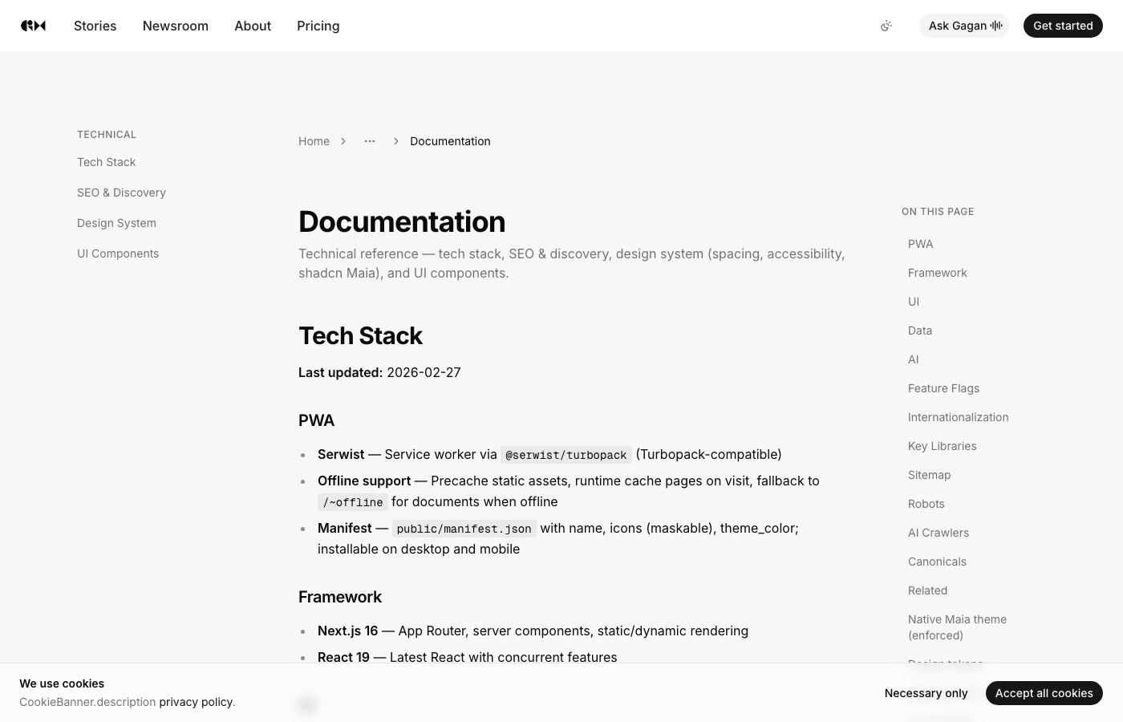Viewport: 1123px width, 722px height.
Task: Navigate to Home via the breadcrumb
Action: point(314,141)
